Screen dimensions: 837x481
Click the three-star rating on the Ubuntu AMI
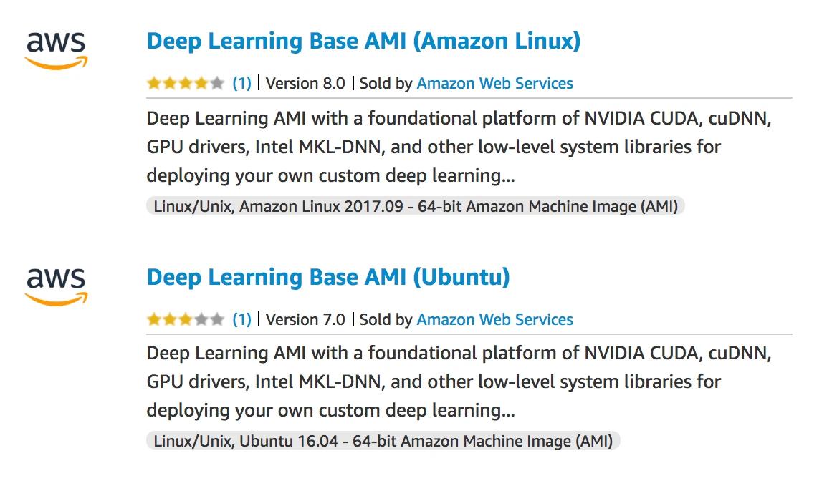click(x=186, y=320)
